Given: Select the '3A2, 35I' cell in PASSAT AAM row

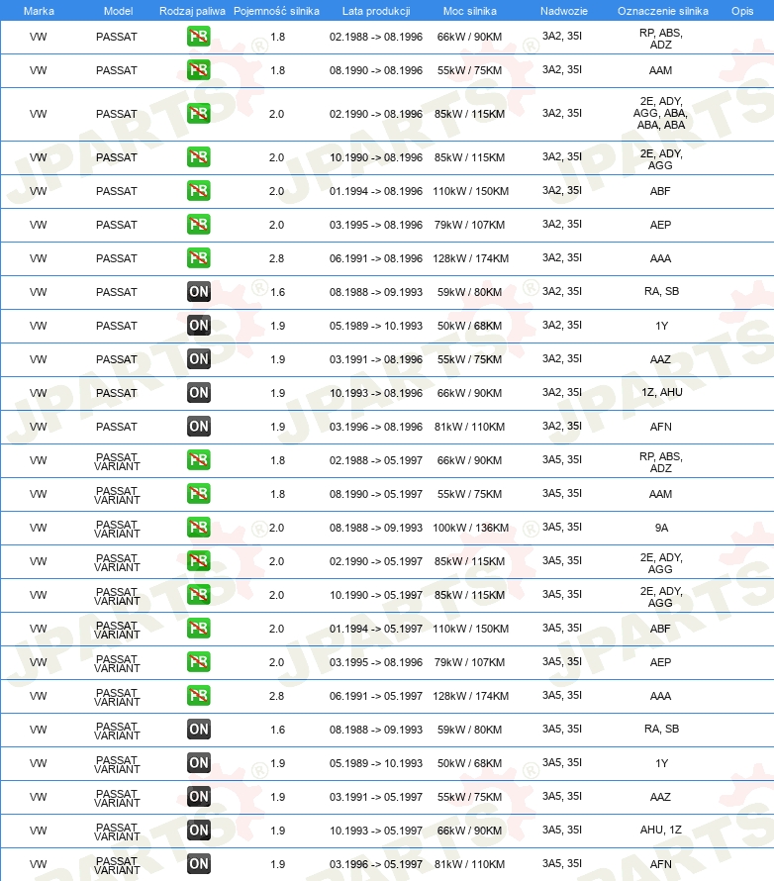Looking at the screenshot, I should pos(561,69).
